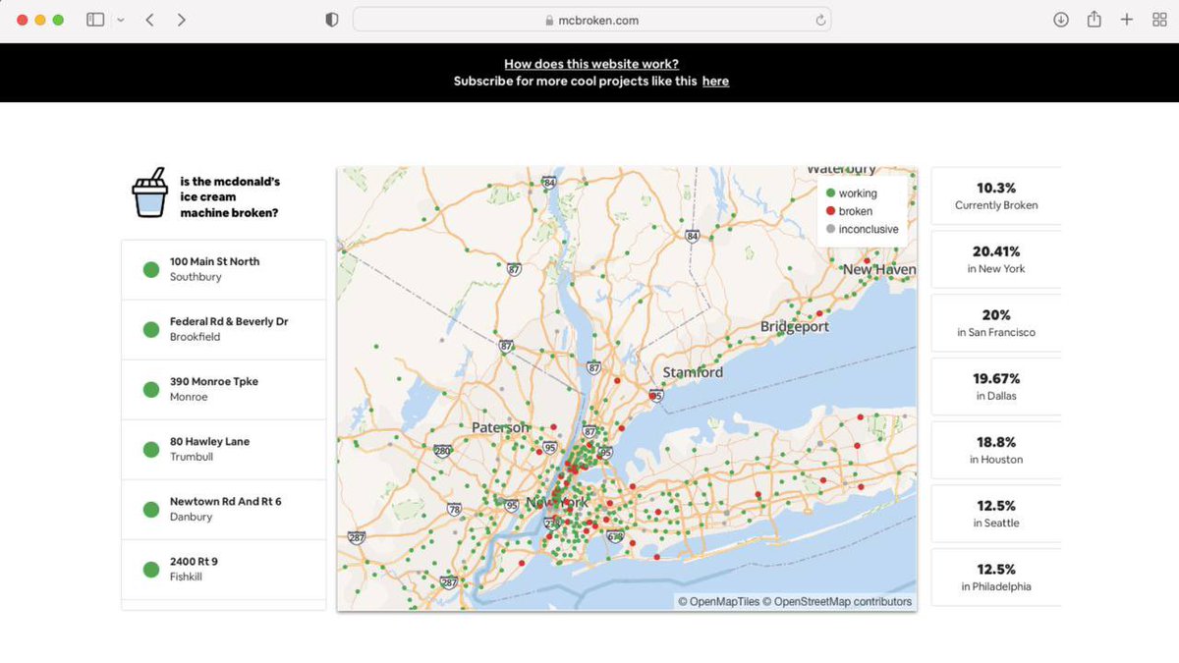
Task: Select the 390 Monroe Tpke location
Action: click(x=223, y=389)
